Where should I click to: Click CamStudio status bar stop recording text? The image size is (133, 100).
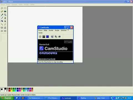click(50, 62)
